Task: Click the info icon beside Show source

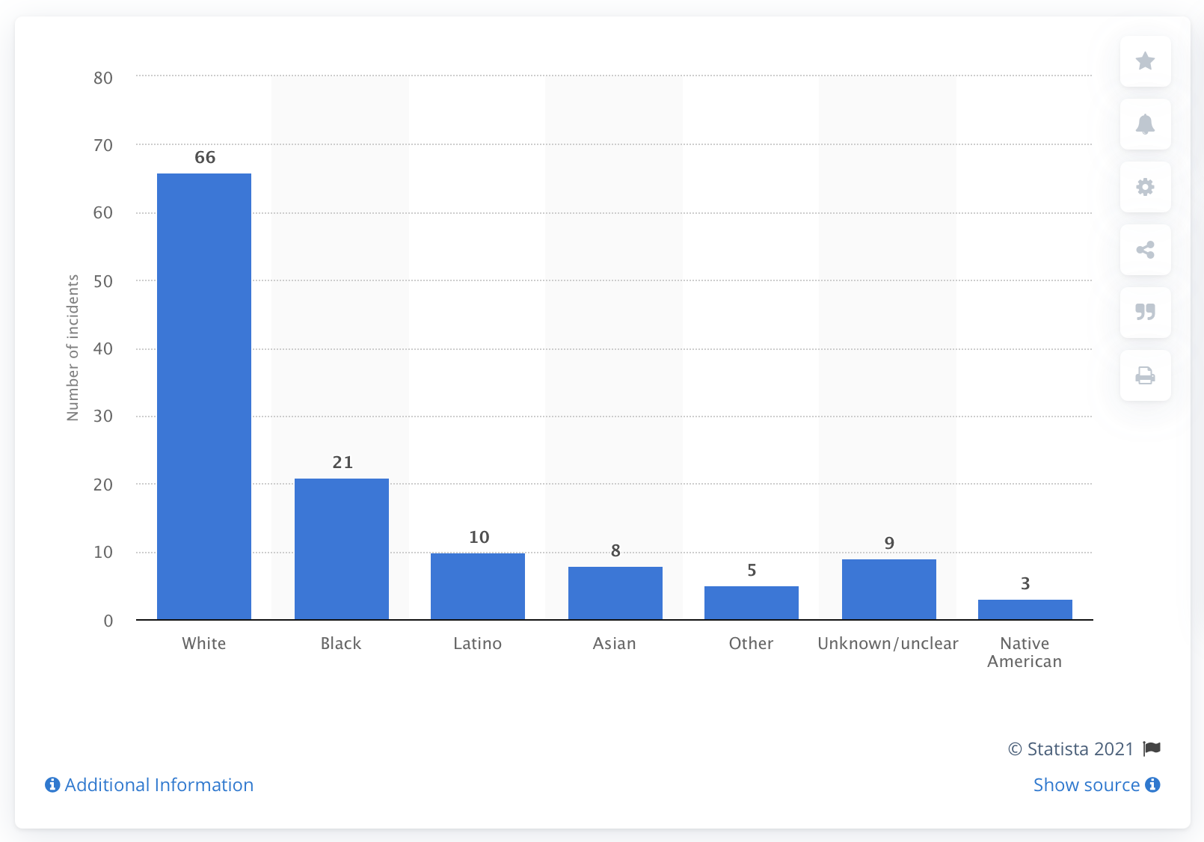Action: tap(1152, 784)
